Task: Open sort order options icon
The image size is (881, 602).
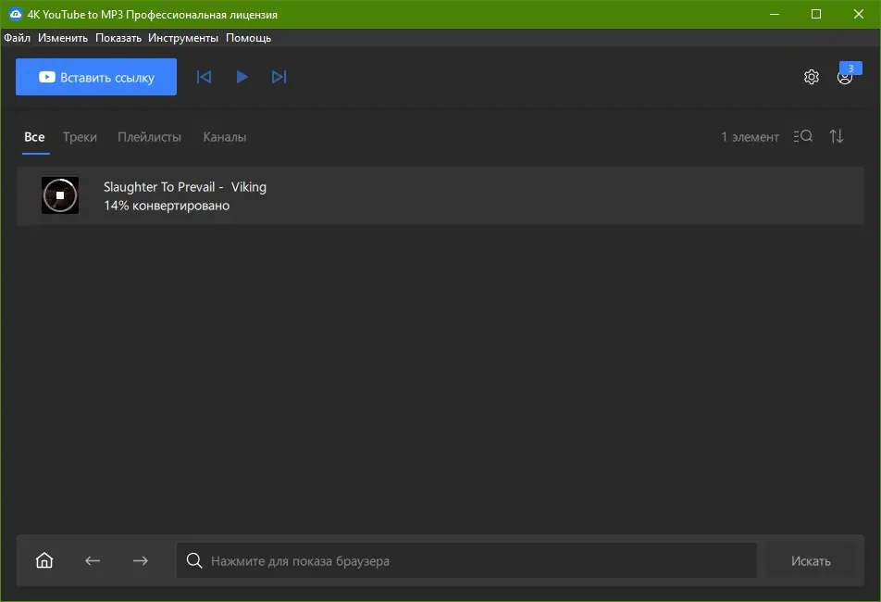Action: (x=837, y=136)
